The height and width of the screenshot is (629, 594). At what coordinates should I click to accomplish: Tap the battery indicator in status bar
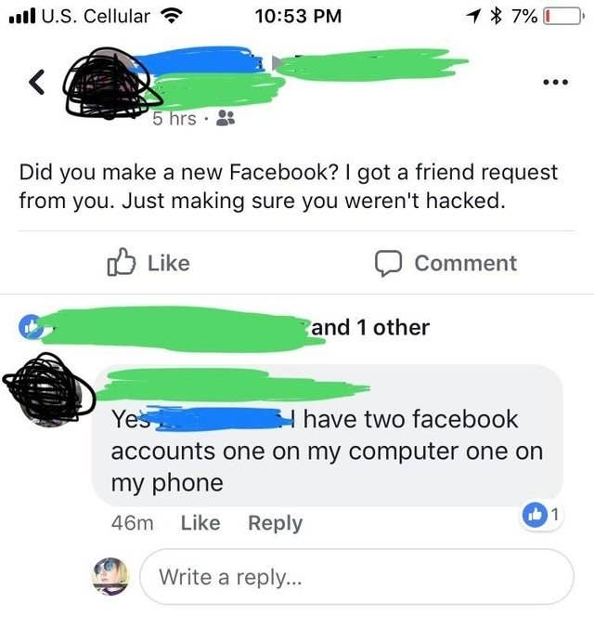pyautogui.click(x=562, y=17)
